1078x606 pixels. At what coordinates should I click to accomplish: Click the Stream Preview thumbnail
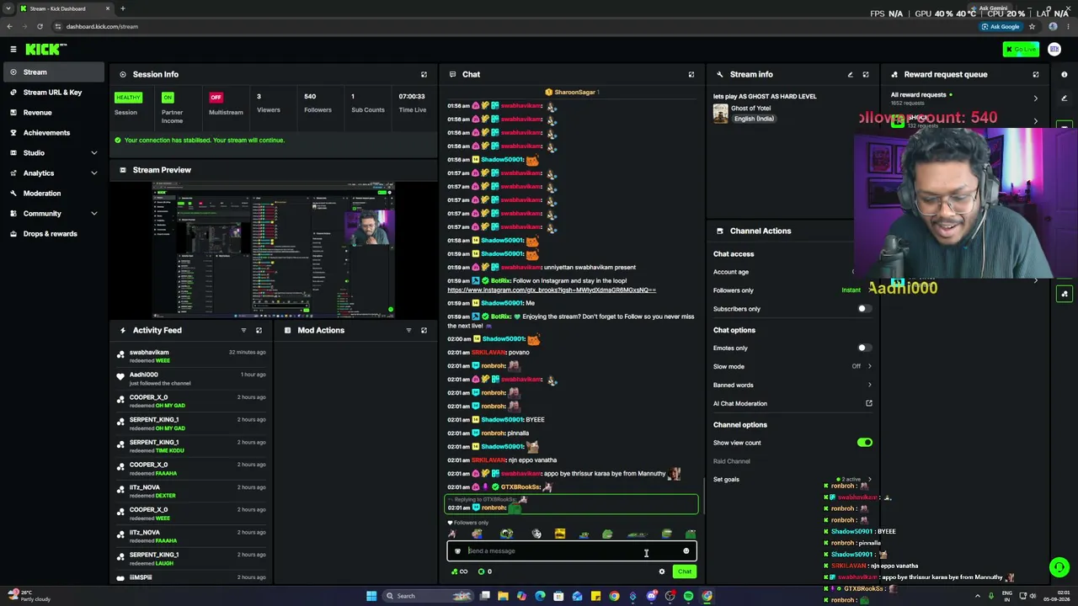(x=274, y=249)
